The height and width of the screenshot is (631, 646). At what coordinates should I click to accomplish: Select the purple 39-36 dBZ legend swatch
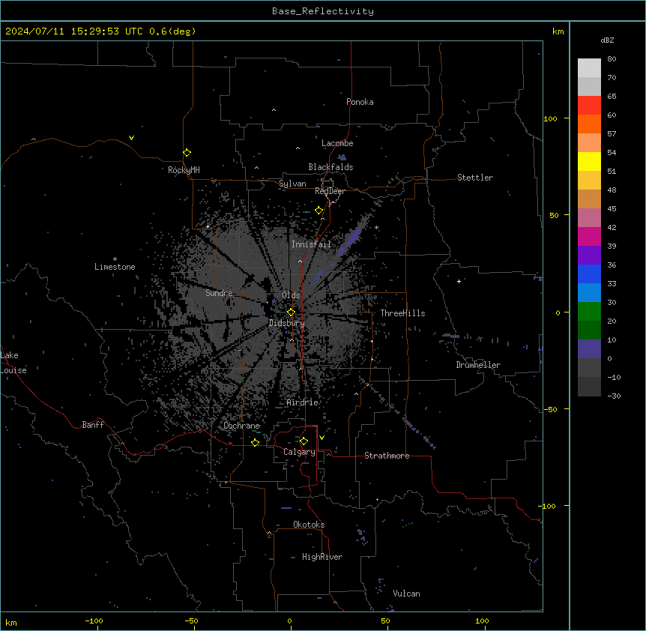click(x=589, y=256)
